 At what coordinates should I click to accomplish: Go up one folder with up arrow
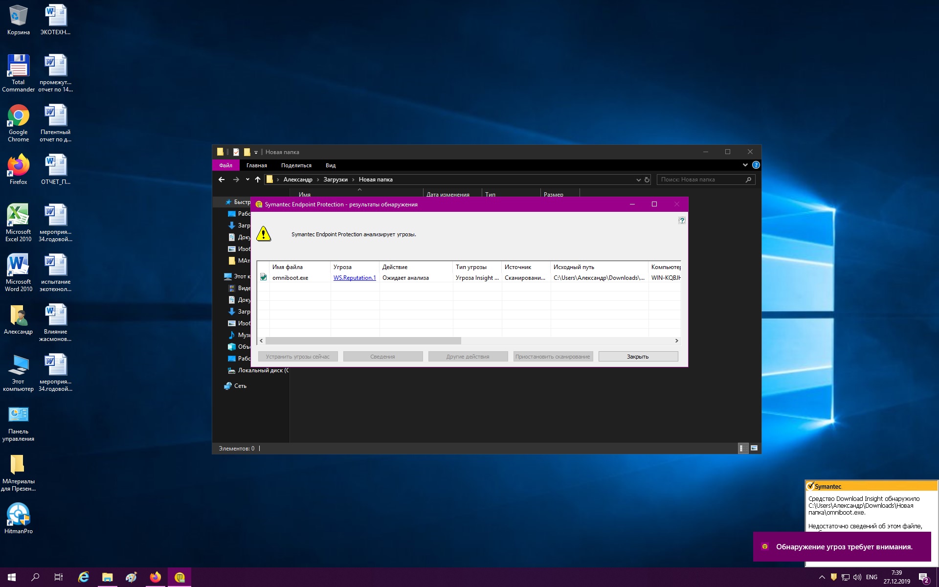tap(258, 180)
